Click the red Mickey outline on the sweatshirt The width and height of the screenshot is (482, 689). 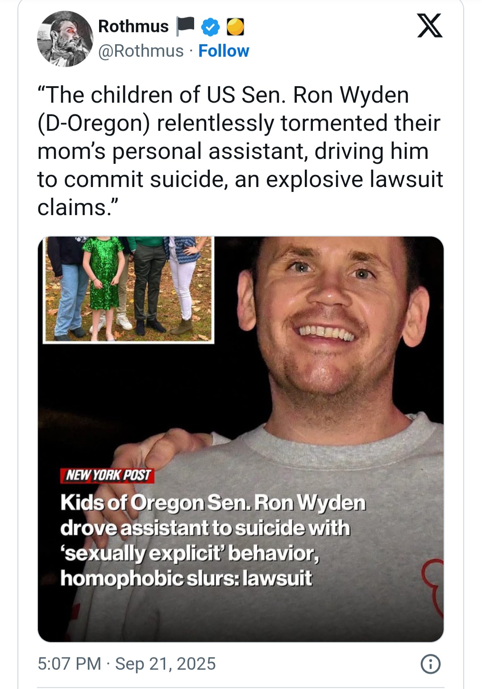click(432, 589)
